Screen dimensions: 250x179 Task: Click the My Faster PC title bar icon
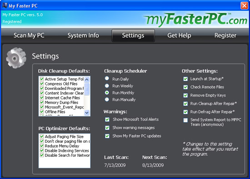5,5
